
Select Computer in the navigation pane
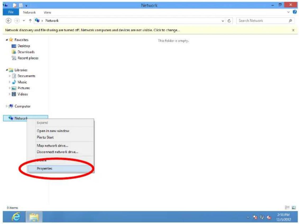pyautogui.click(x=22, y=106)
